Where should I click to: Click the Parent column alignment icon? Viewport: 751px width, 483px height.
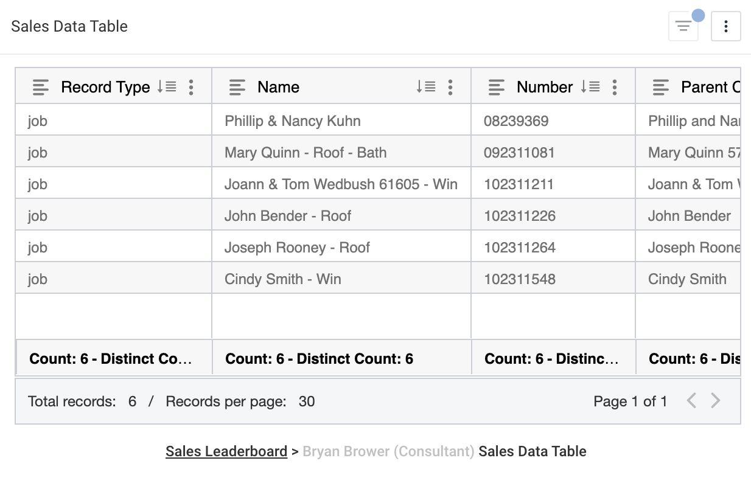tap(661, 87)
